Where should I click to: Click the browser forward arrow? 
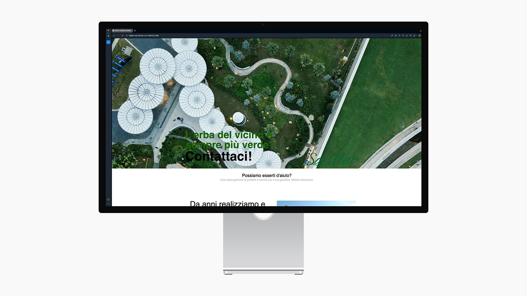(118, 35)
